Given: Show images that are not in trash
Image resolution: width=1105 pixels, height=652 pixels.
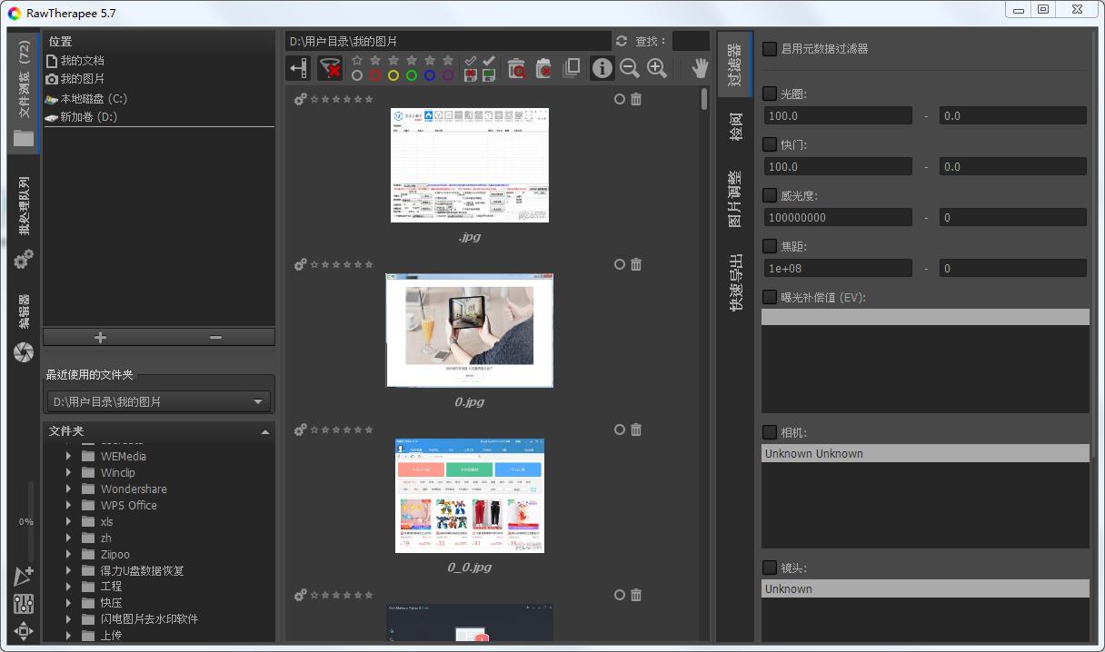Looking at the screenshot, I should [x=544, y=68].
